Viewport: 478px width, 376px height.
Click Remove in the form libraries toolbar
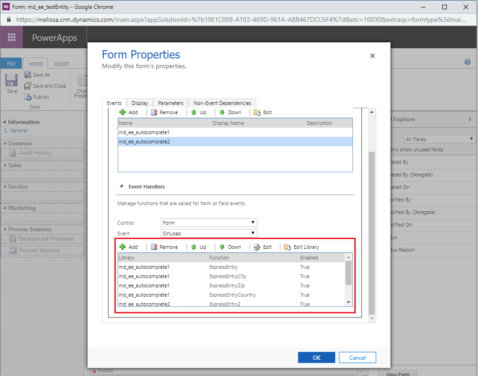point(164,112)
